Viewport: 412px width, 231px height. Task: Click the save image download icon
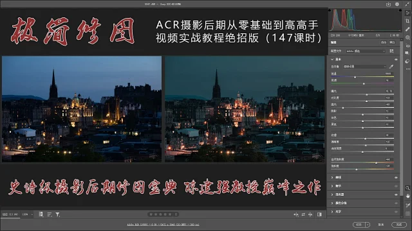(x=388, y=4)
